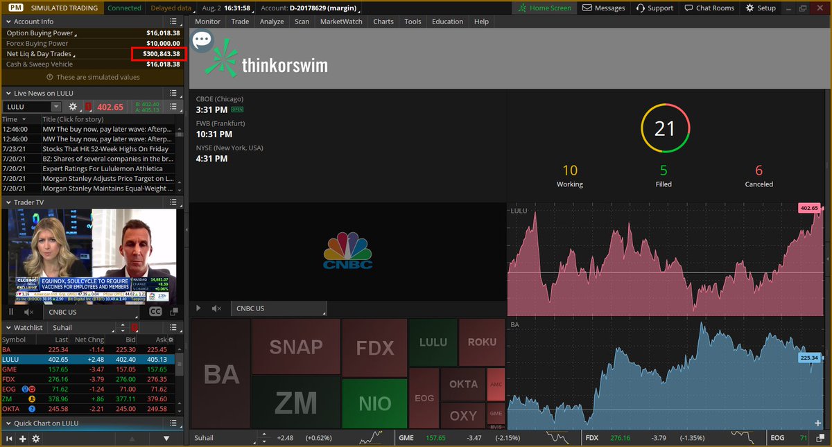Open the Suhail watchlist selector dropdown
This screenshot has height=447, width=832.
click(x=81, y=327)
